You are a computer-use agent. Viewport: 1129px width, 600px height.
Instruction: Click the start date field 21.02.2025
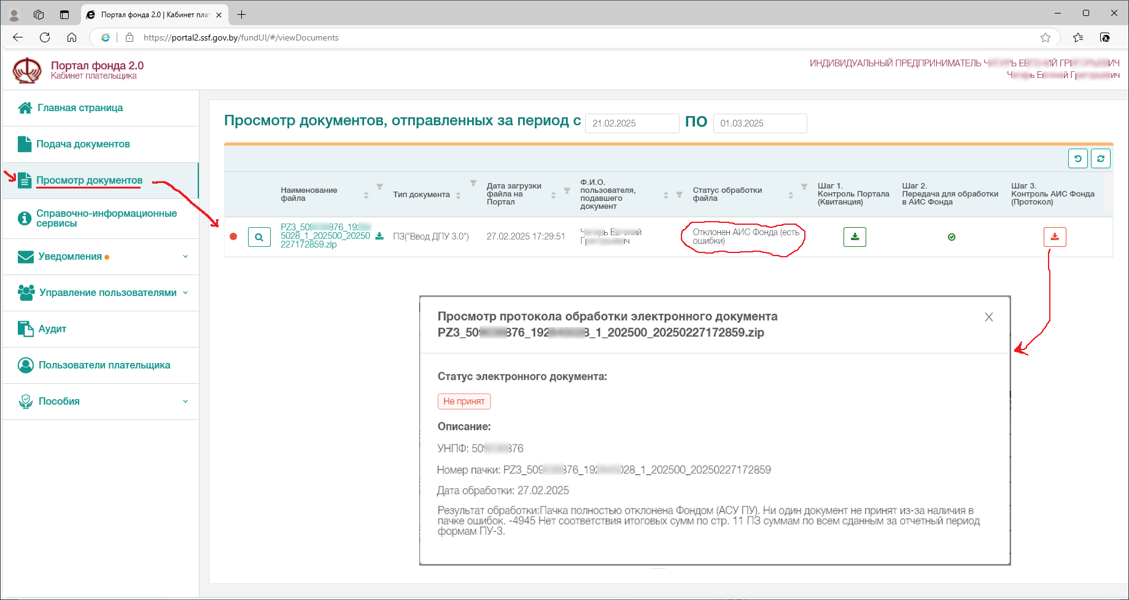(632, 123)
